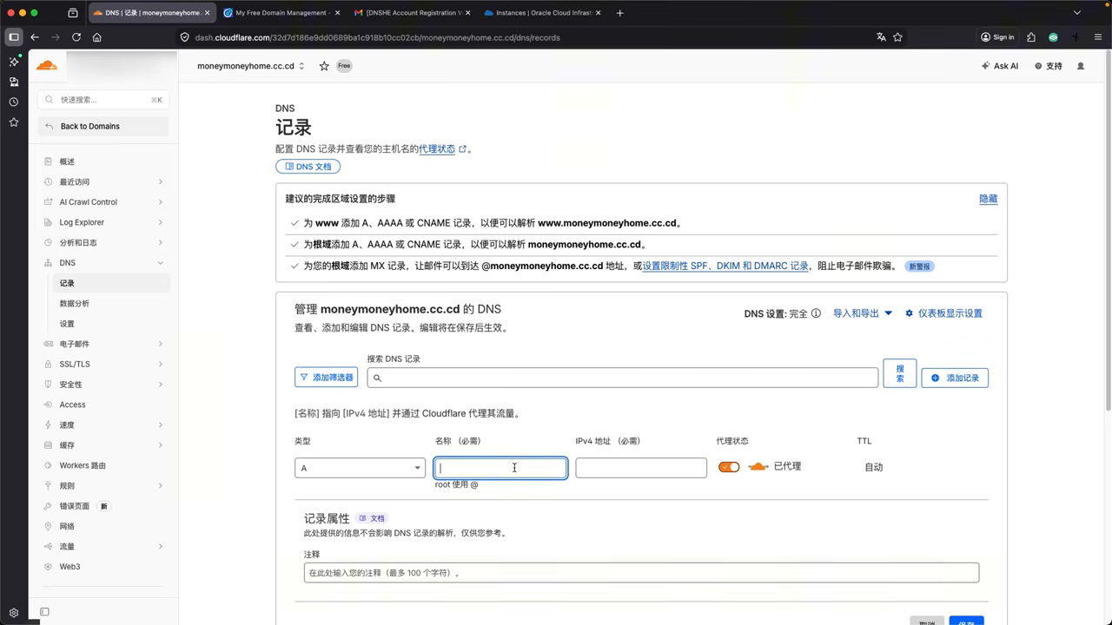This screenshot has width=1112, height=625.
Task: Open the AI sparkle icon in the browser sidebar
Action: [x=13, y=62]
